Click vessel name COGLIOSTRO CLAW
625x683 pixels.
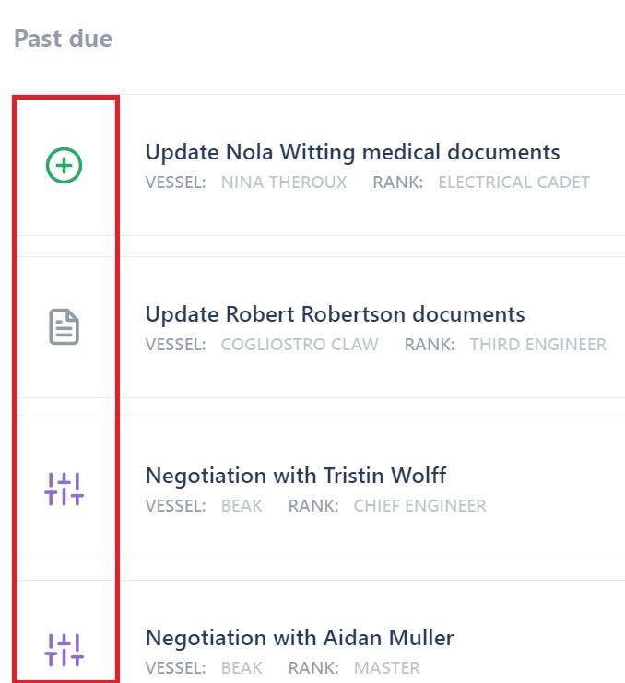(x=300, y=345)
